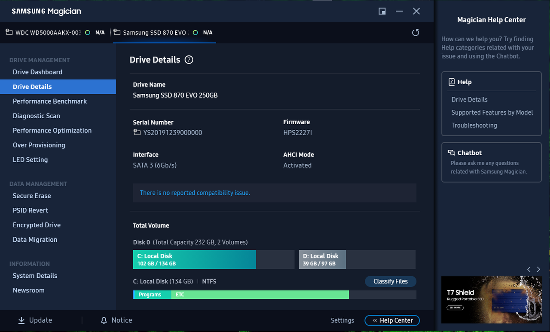Show next ad with right chevron

(x=538, y=269)
